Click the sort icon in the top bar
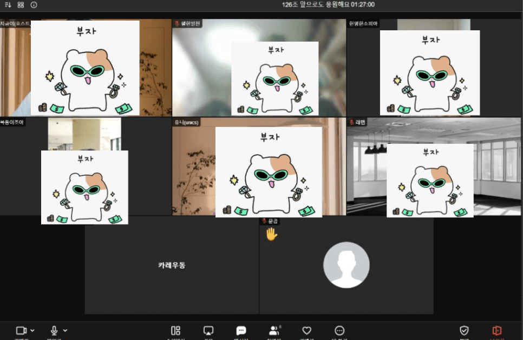 click(x=8, y=5)
